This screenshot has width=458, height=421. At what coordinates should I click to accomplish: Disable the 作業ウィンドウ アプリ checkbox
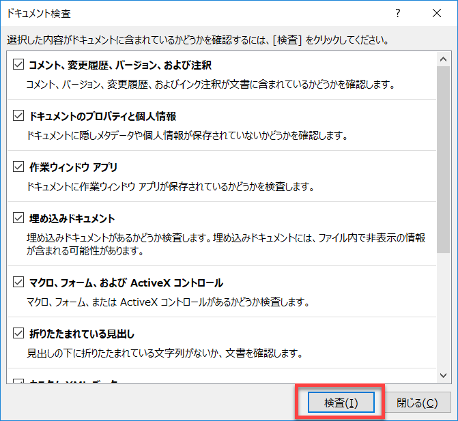pos(18,167)
